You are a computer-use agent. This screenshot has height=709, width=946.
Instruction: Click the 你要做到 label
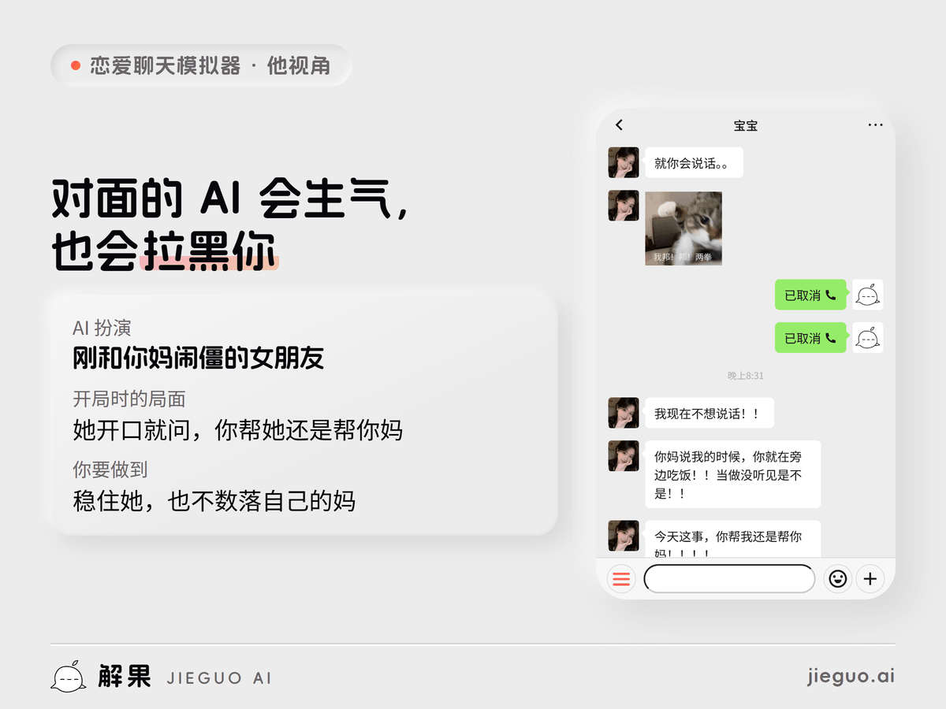point(110,470)
